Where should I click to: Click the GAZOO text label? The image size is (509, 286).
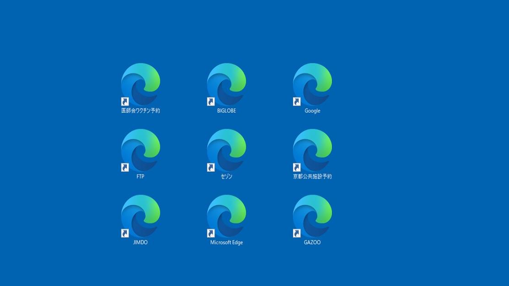click(312, 242)
